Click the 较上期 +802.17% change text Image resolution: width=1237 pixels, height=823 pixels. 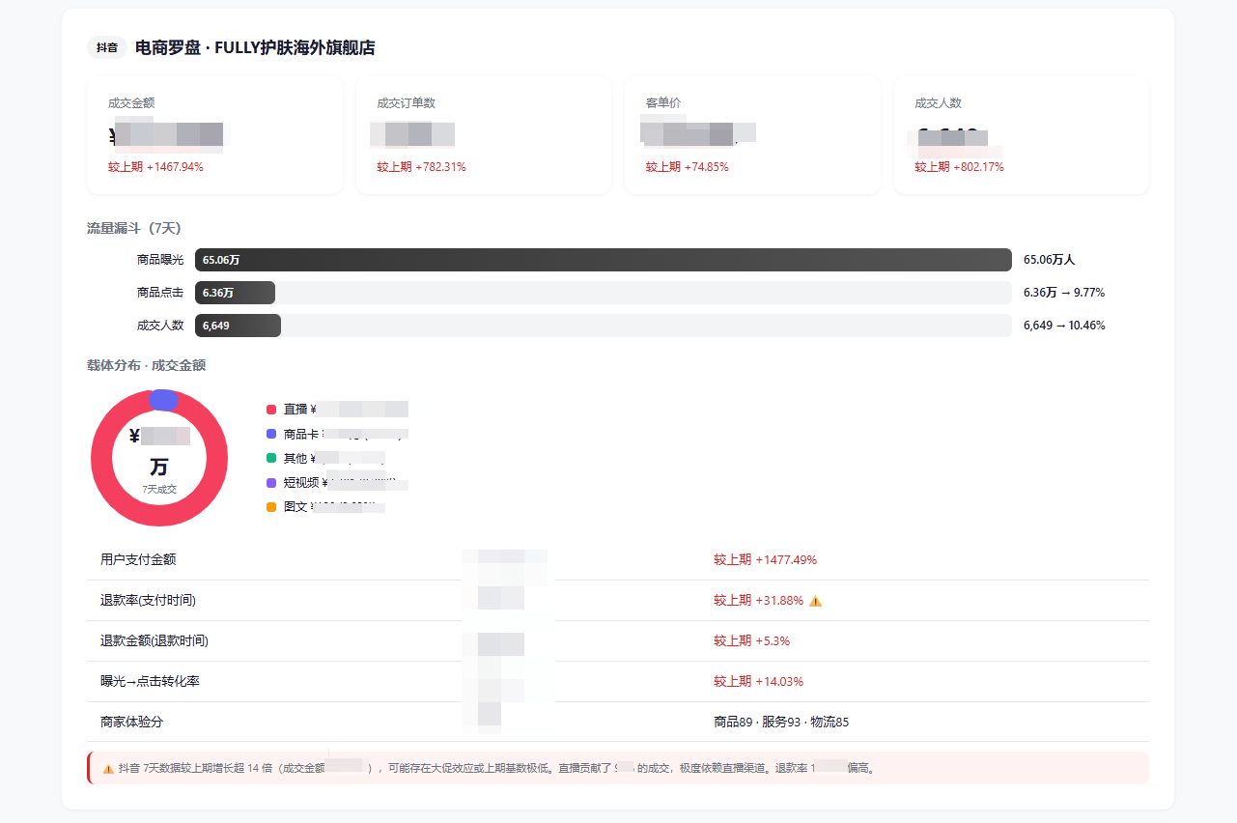pos(960,167)
